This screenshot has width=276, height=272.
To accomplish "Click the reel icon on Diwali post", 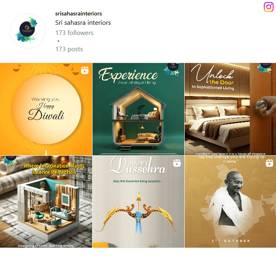I will tap(85, 70).
